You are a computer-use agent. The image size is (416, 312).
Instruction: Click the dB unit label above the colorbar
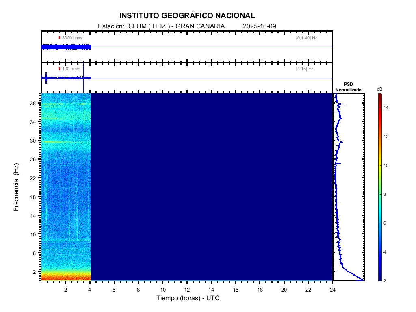tap(379, 89)
